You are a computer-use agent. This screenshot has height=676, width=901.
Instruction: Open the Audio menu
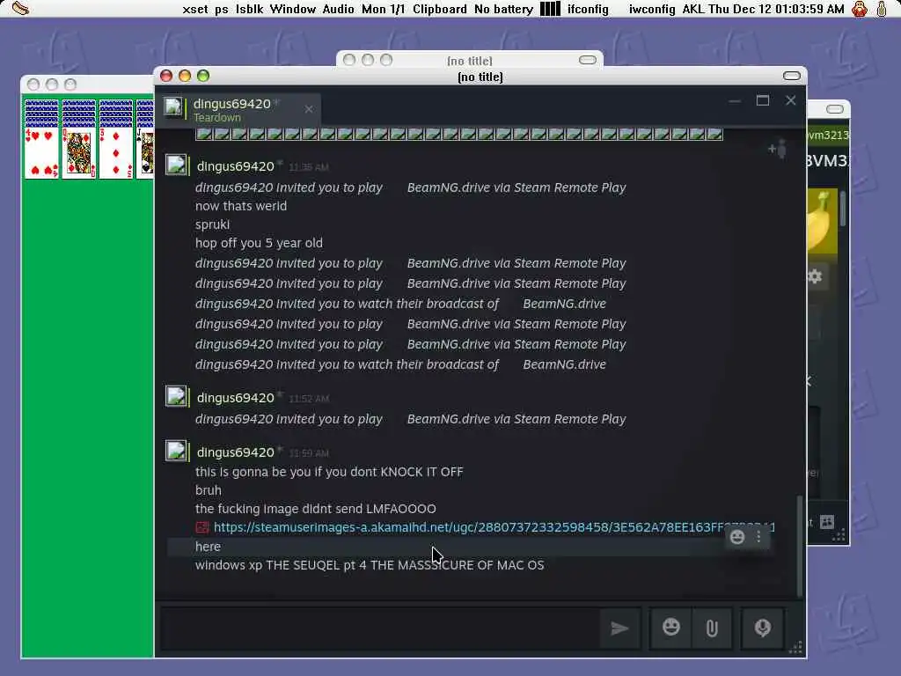(339, 9)
